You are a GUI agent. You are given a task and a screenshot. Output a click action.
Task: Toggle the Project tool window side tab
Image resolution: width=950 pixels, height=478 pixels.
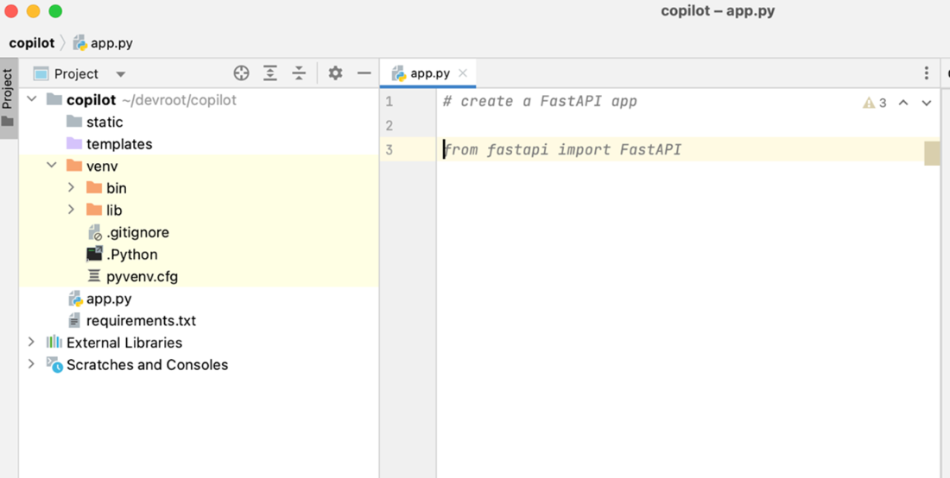point(8,98)
